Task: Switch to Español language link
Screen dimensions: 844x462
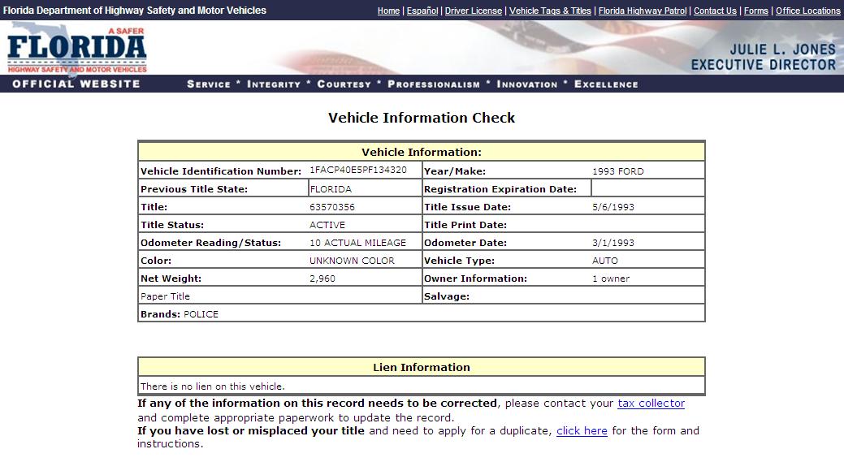Action: [x=422, y=11]
